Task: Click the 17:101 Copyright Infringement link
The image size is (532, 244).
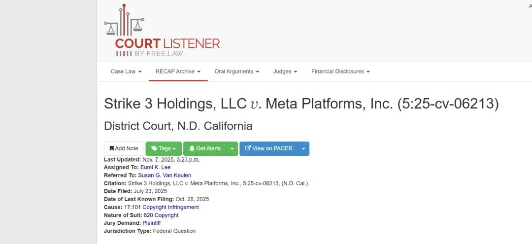Action: (161, 208)
